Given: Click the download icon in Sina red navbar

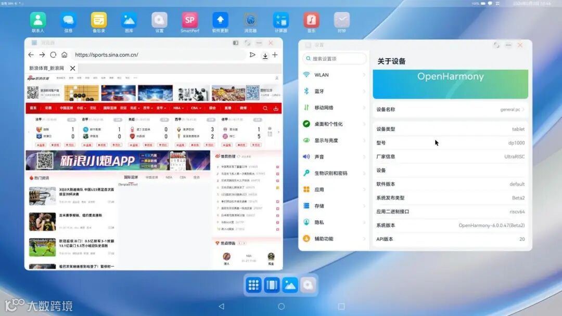Looking at the screenshot, I should (x=276, y=108).
